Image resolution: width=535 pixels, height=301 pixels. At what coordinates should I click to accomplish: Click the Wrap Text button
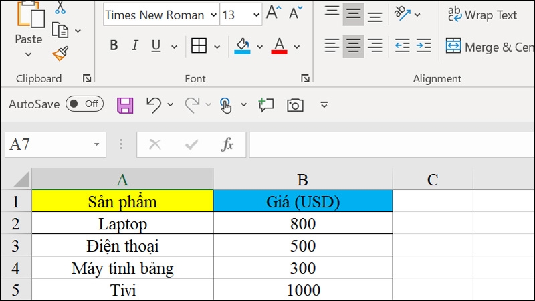482,15
